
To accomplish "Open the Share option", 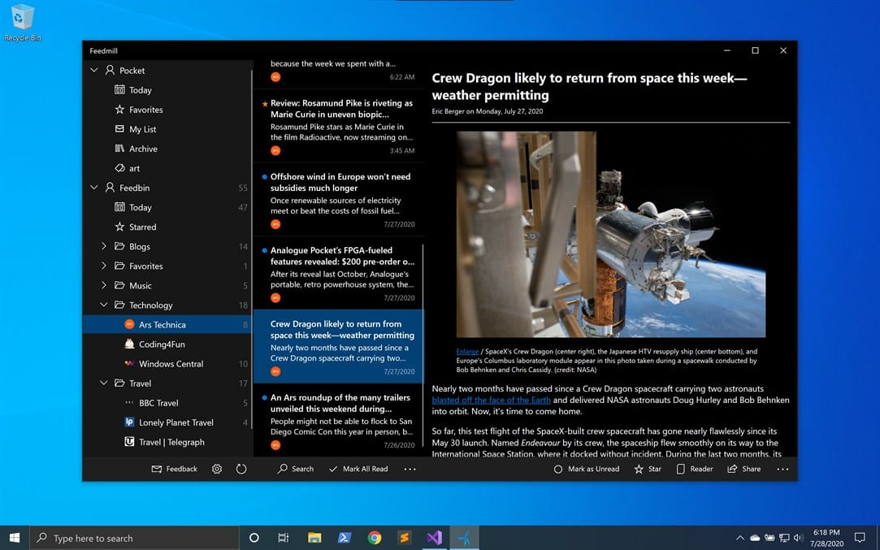I will tap(743, 469).
